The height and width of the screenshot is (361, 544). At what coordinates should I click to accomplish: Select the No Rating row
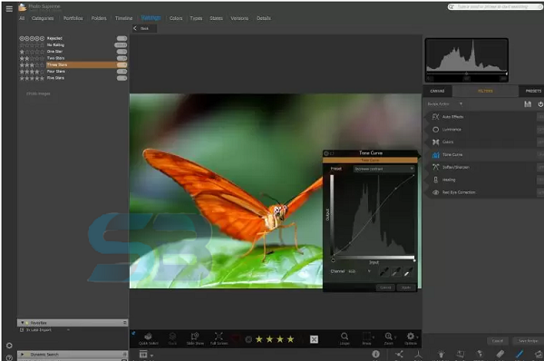coord(73,45)
